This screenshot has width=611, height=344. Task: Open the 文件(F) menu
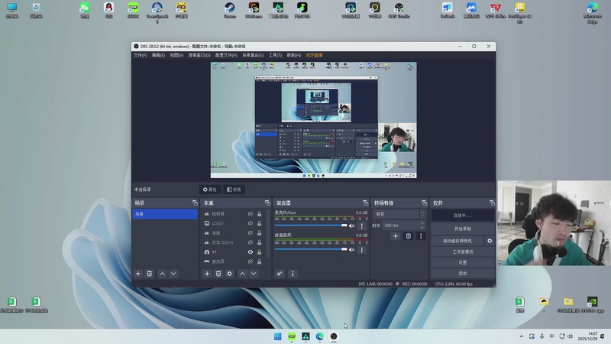140,55
